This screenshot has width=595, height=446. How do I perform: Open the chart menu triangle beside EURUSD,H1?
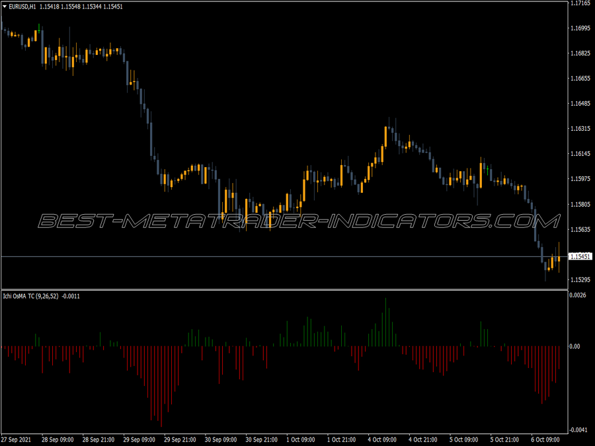pyautogui.click(x=5, y=7)
